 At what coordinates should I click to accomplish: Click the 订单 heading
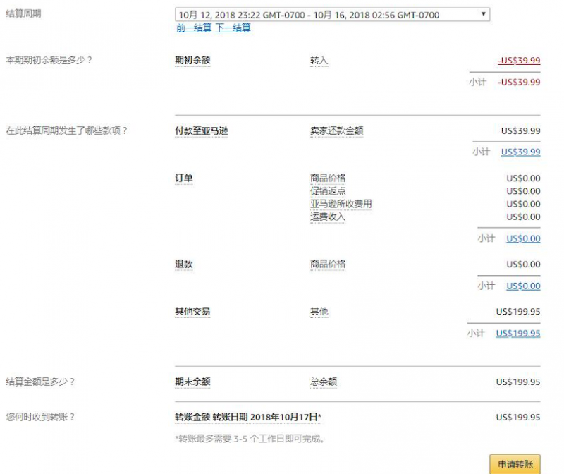184,178
